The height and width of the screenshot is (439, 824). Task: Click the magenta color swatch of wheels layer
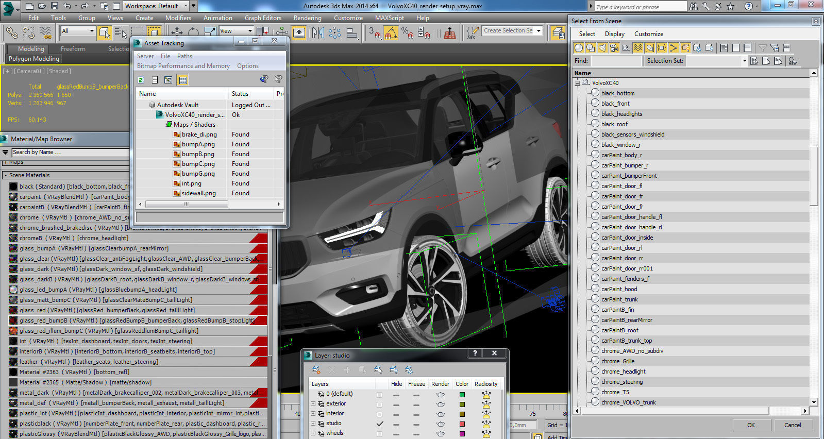tap(462, 434)
